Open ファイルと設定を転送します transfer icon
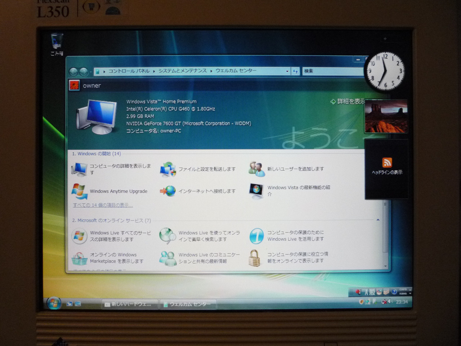461x346 pixels. point(168,169)
